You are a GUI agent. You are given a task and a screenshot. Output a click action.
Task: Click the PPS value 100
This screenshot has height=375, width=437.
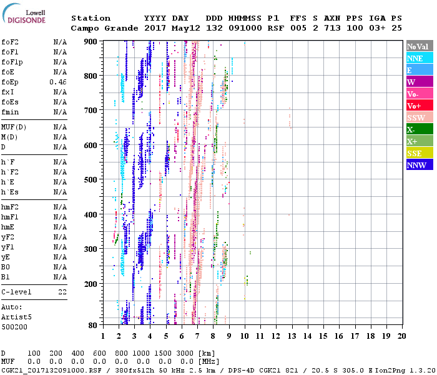click(355, 28)
